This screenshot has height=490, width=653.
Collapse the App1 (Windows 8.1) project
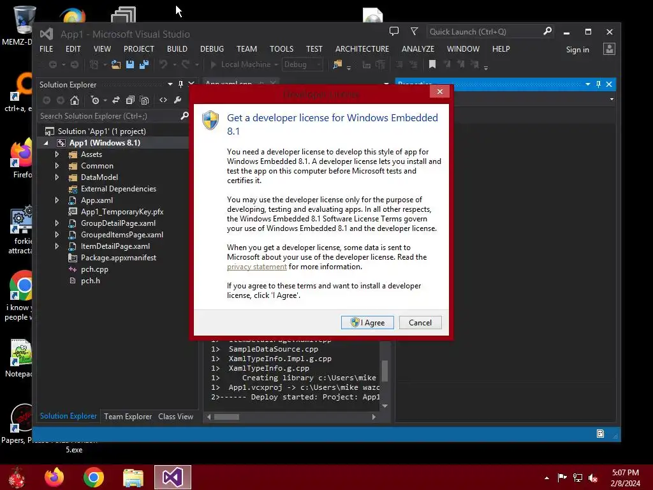click(46, 143)
